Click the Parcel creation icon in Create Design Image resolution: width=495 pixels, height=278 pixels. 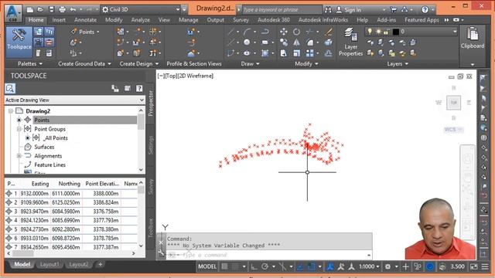121,32
